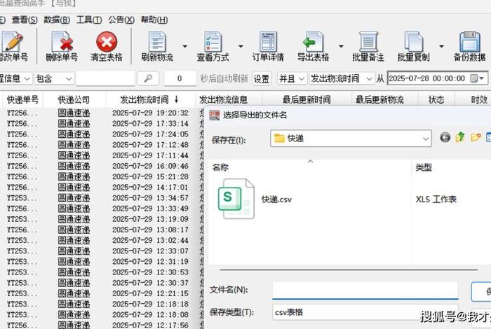Open the 保存类型 csv表格 dropdown
Viewport: 491px width, 329px height.
pyautogui.click(x=365, y=312)
